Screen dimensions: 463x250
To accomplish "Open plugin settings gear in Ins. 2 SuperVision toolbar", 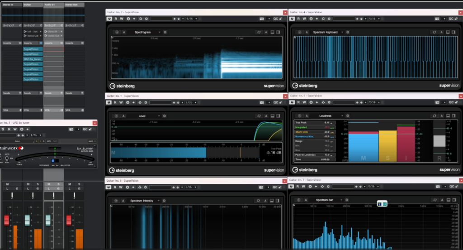I will pos(146,19).
